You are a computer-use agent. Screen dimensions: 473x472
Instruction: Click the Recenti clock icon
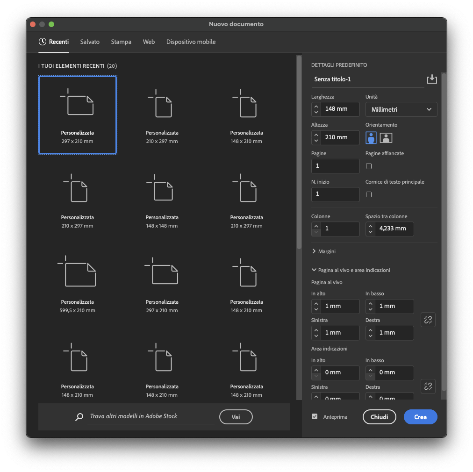(43, 42)
